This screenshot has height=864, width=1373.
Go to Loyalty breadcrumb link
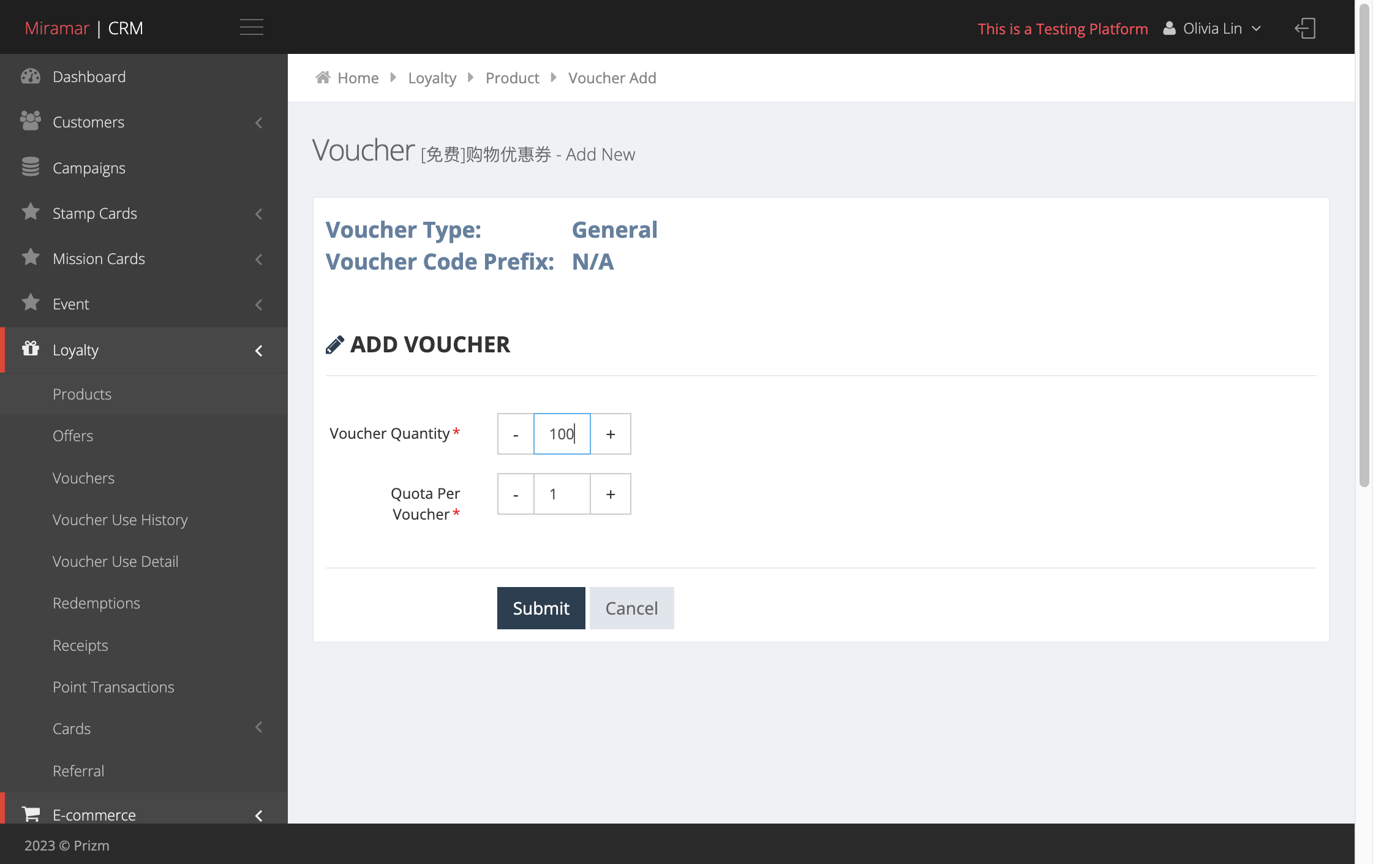[432, 78]
